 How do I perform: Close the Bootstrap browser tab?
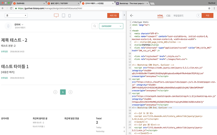click(x=147, y=3)
